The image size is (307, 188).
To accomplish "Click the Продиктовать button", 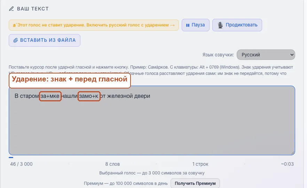I will click(237, 25).
